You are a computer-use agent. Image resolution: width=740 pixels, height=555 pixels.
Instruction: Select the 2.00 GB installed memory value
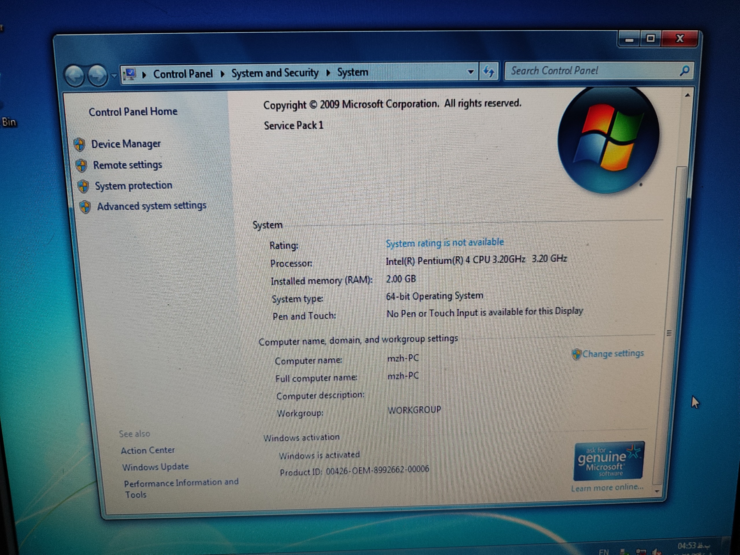tap(401, 279)
